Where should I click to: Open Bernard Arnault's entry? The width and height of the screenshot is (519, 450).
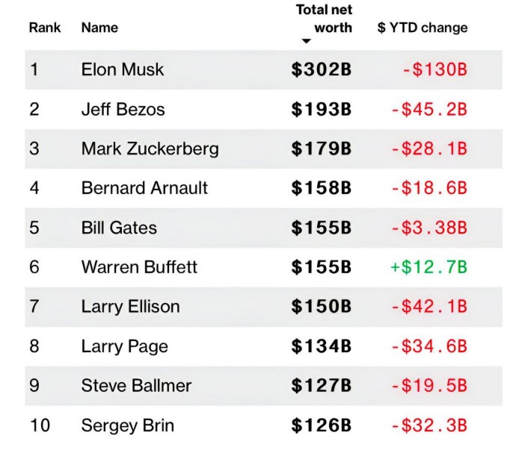144,188
